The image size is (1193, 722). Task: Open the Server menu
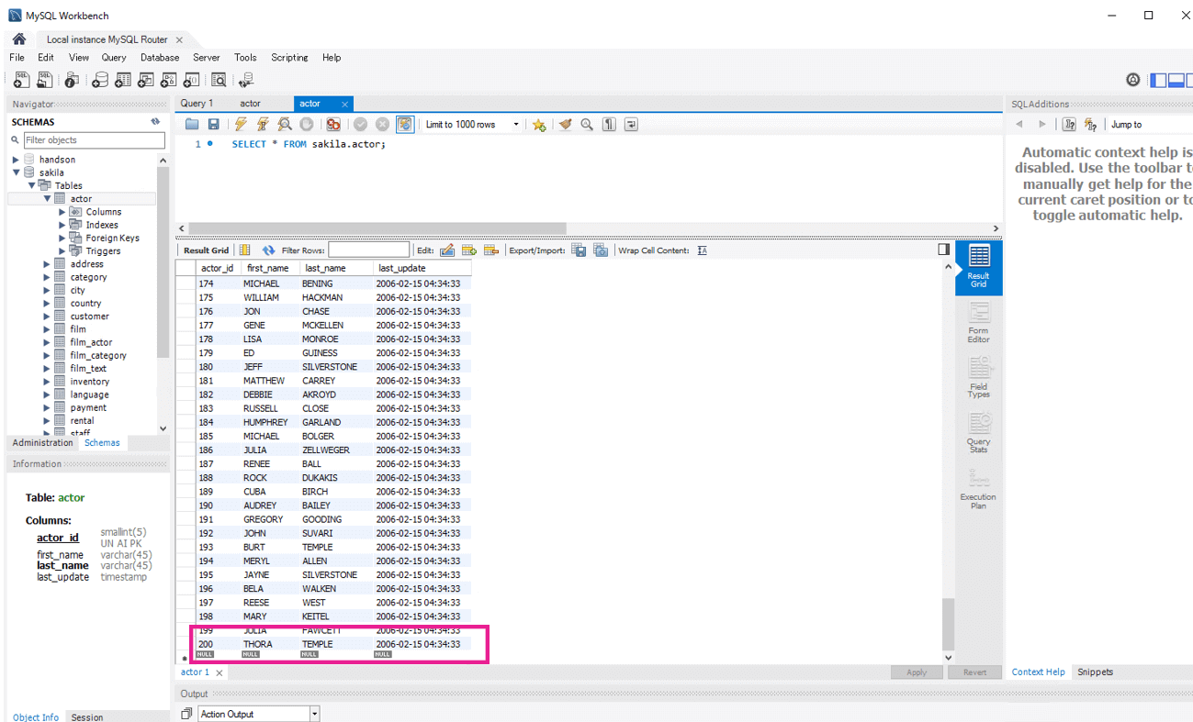point(207,57)
